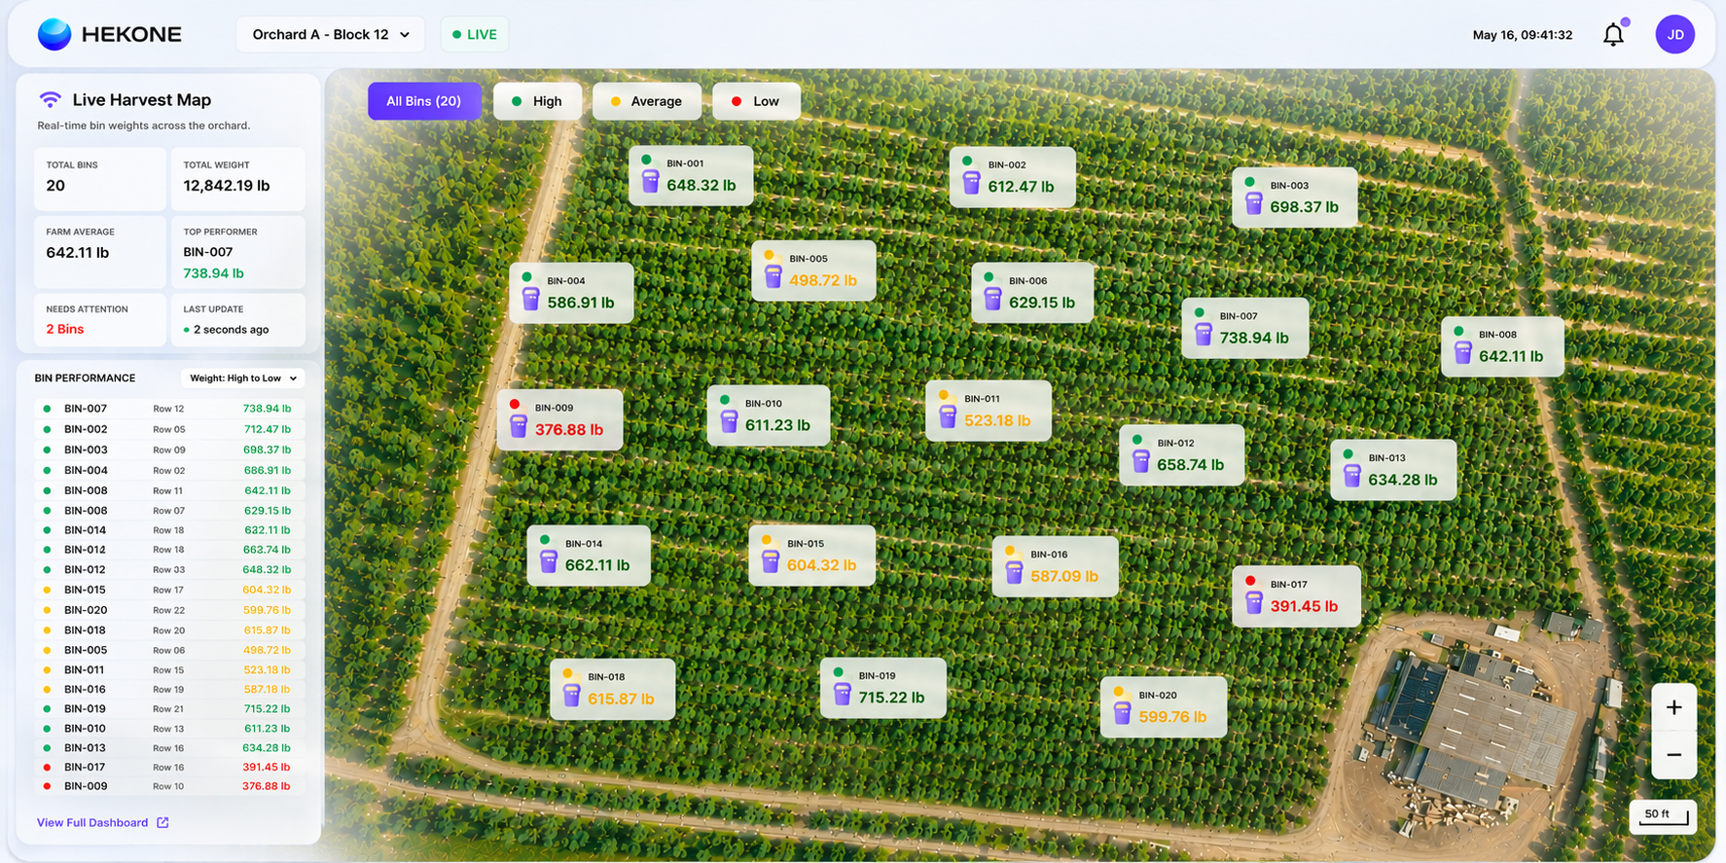Image resolution: width=1726 pixels, height=863 pixels.
Task: Select the BIN-009 Row 10 list entry
Action: tap(169, 786)
